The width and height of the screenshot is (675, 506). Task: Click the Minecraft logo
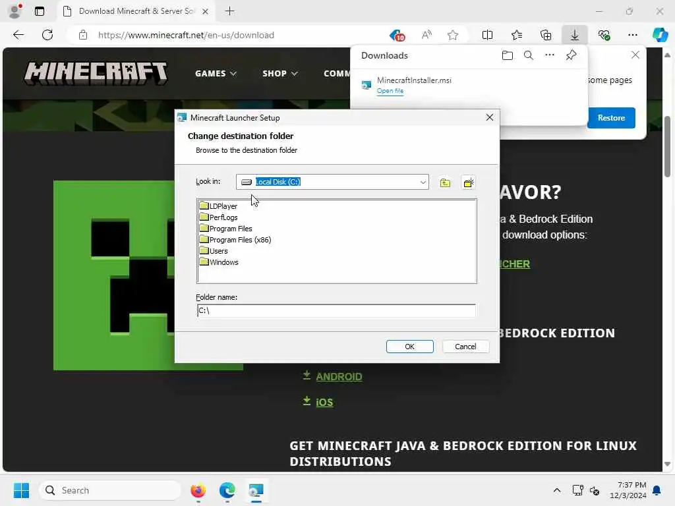(x=96, y=73)
